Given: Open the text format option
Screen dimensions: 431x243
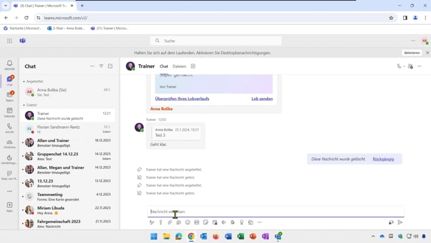Looking at the screenshot, I should (x=152, y=222).
